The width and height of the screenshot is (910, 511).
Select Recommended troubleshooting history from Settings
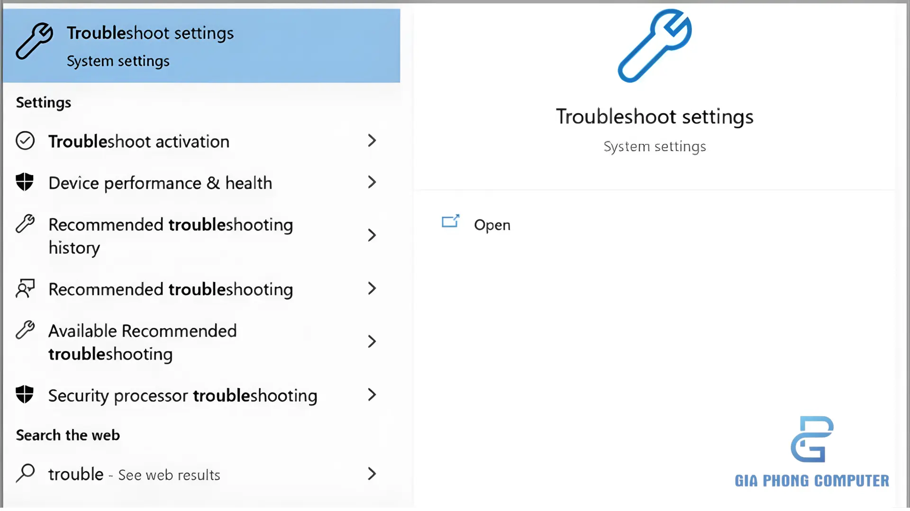pyautogui.click(x=171, y=236)
